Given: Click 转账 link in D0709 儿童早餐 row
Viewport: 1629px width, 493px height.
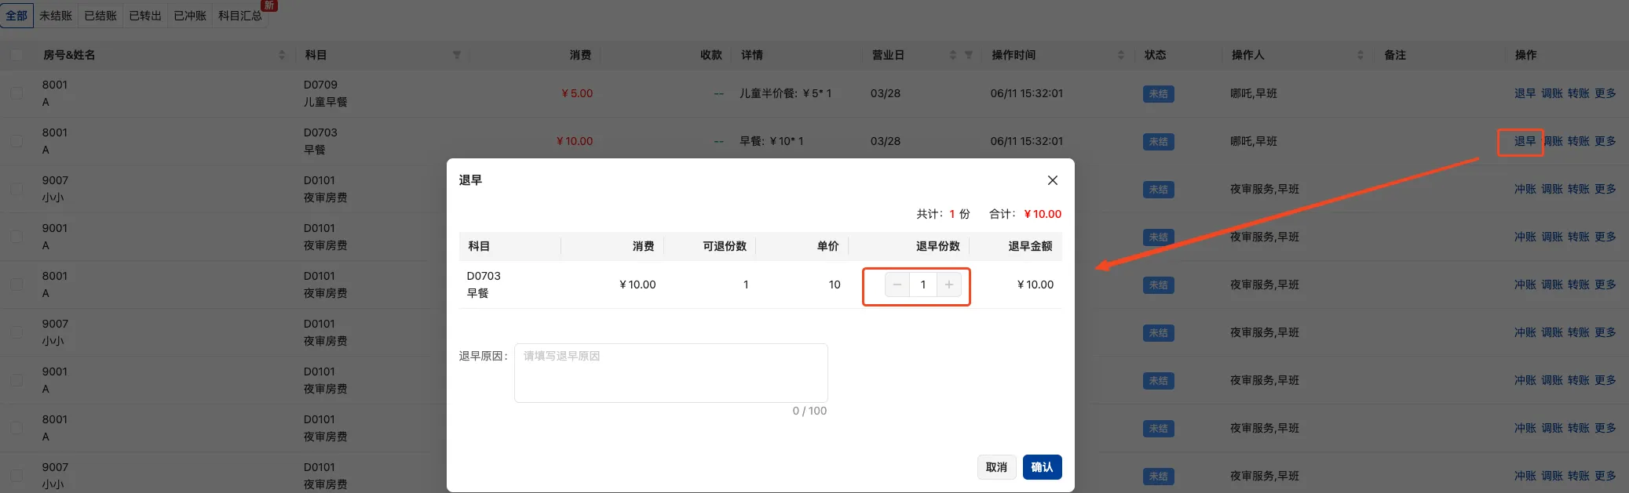Looking at the screenshot, I should (x=1579, y=93).
